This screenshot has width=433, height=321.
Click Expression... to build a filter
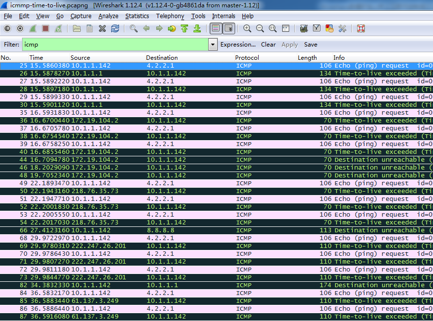[238, 45]
